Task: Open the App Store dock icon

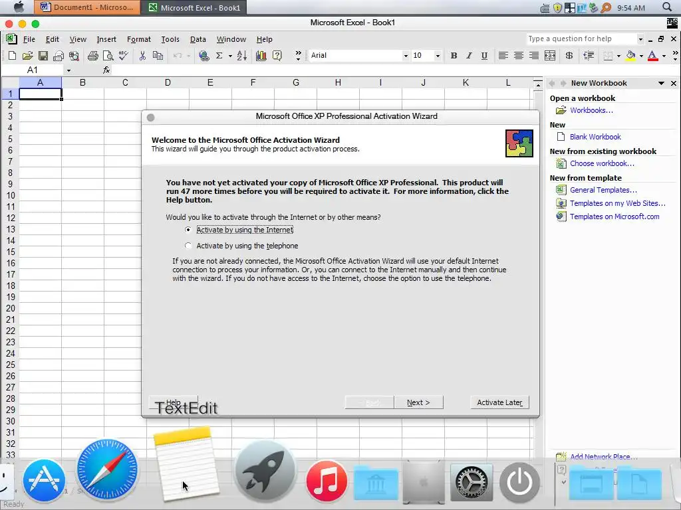Action: tap(44, 481)
